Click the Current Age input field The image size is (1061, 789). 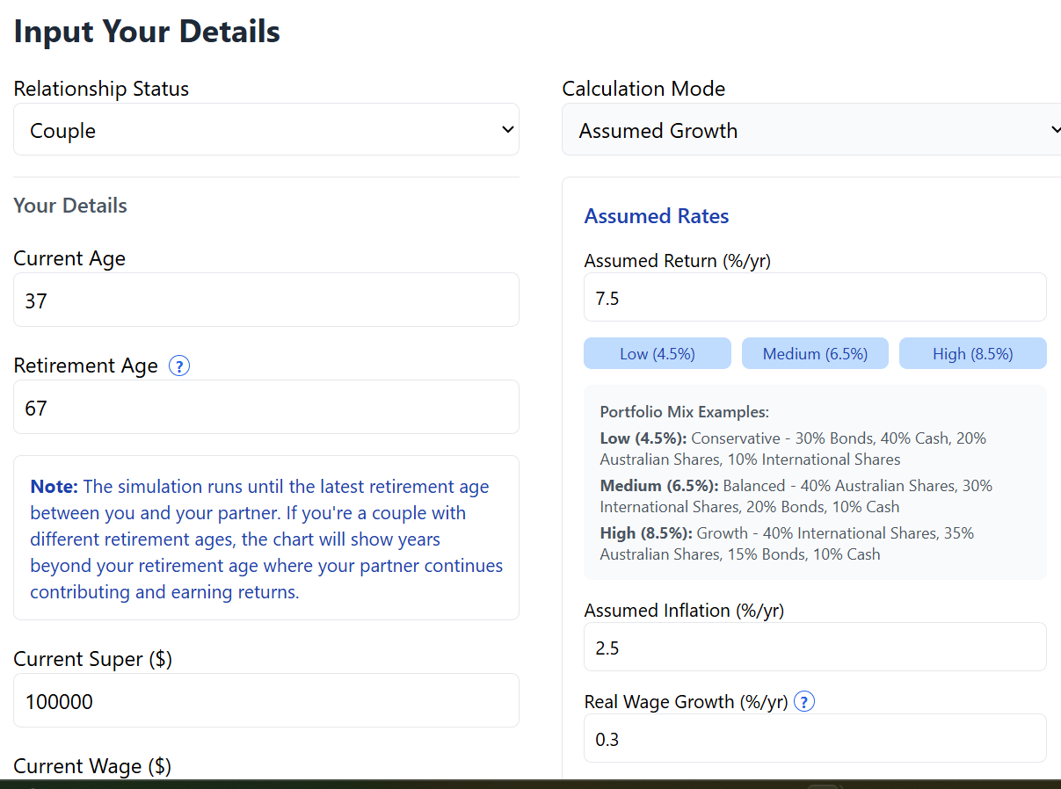[265, 300]
